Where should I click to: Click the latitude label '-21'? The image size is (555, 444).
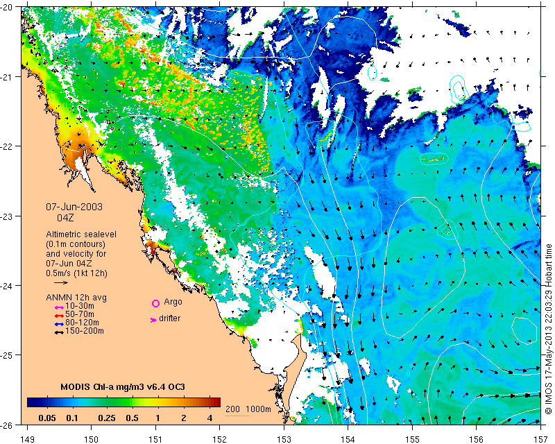coord(7,77)
